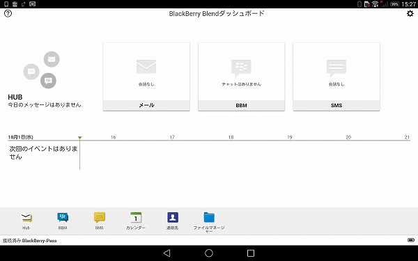Viewport: 418px width, 261px height.
Task: Open the SMS card footer label
Action: tap(336, 105)
